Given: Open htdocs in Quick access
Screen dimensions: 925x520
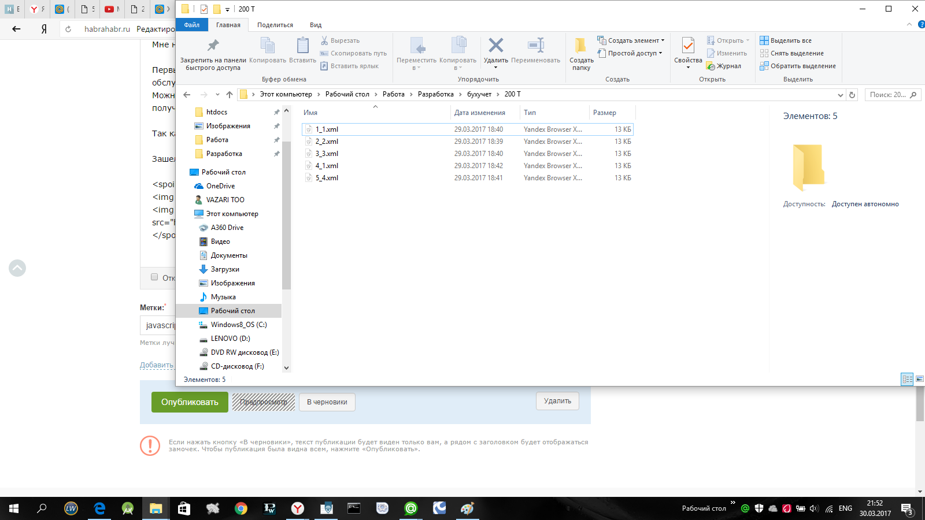Looking at the screenshot, I should (x=217, y=112).
